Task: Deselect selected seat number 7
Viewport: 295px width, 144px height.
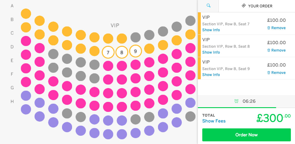Action: (x=108, y=52)
